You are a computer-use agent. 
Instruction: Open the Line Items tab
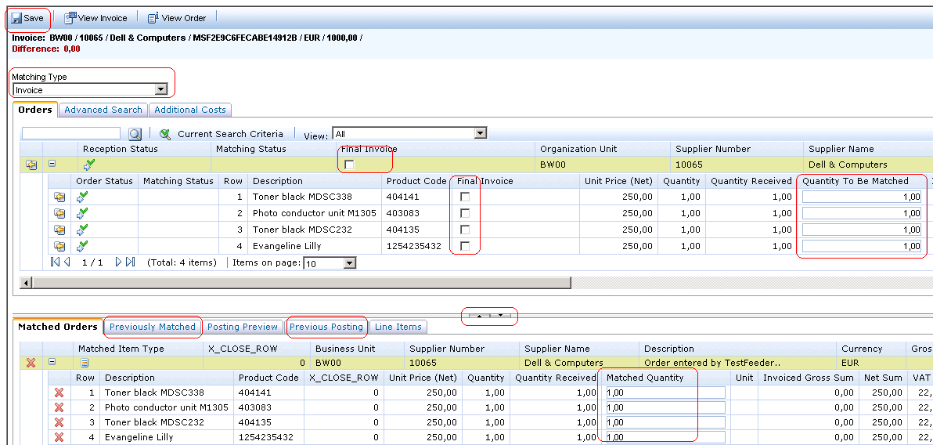398,327
